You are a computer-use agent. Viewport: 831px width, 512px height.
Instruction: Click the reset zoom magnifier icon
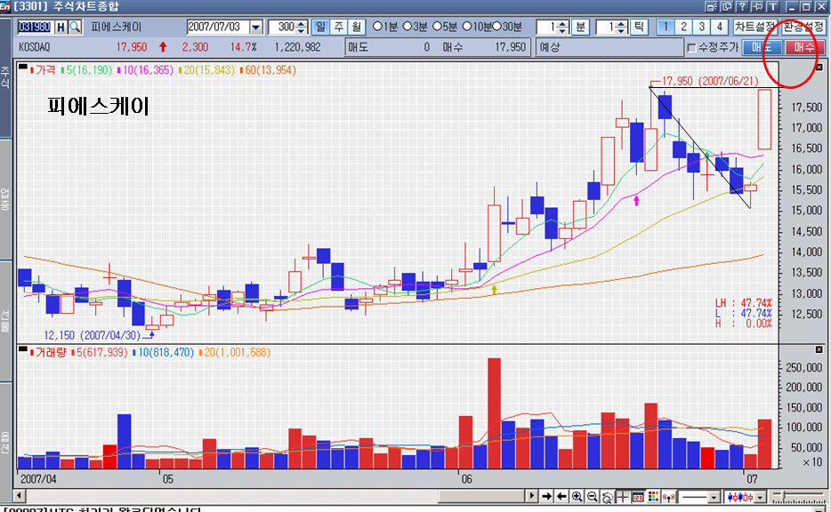pyautogui.click(x=608, y=497)
